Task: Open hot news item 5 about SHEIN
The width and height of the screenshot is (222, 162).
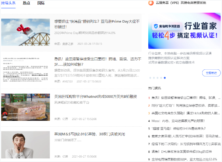Action: (x=177, y=128)
